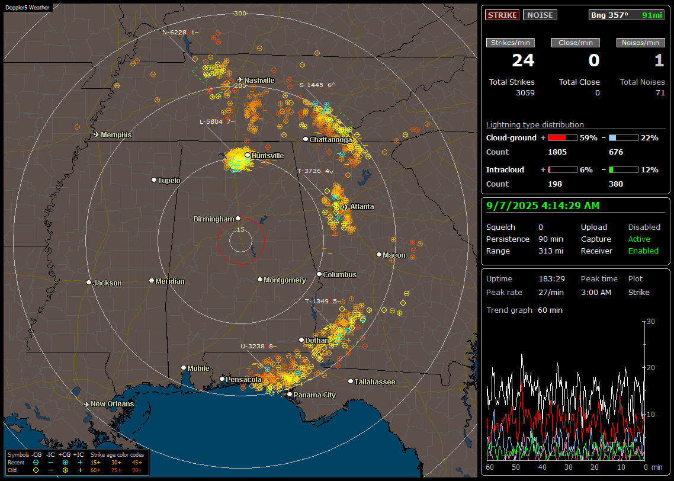Click the Cloud-ground positive count 1805
Screen dimensions: 674x481
pos(557,152)
